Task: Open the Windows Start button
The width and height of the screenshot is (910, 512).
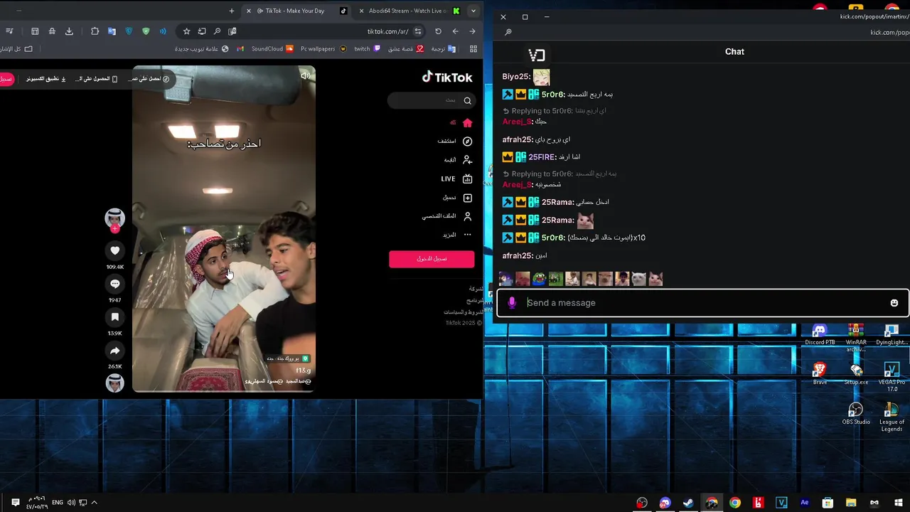Action: click(x=898, y=503)
